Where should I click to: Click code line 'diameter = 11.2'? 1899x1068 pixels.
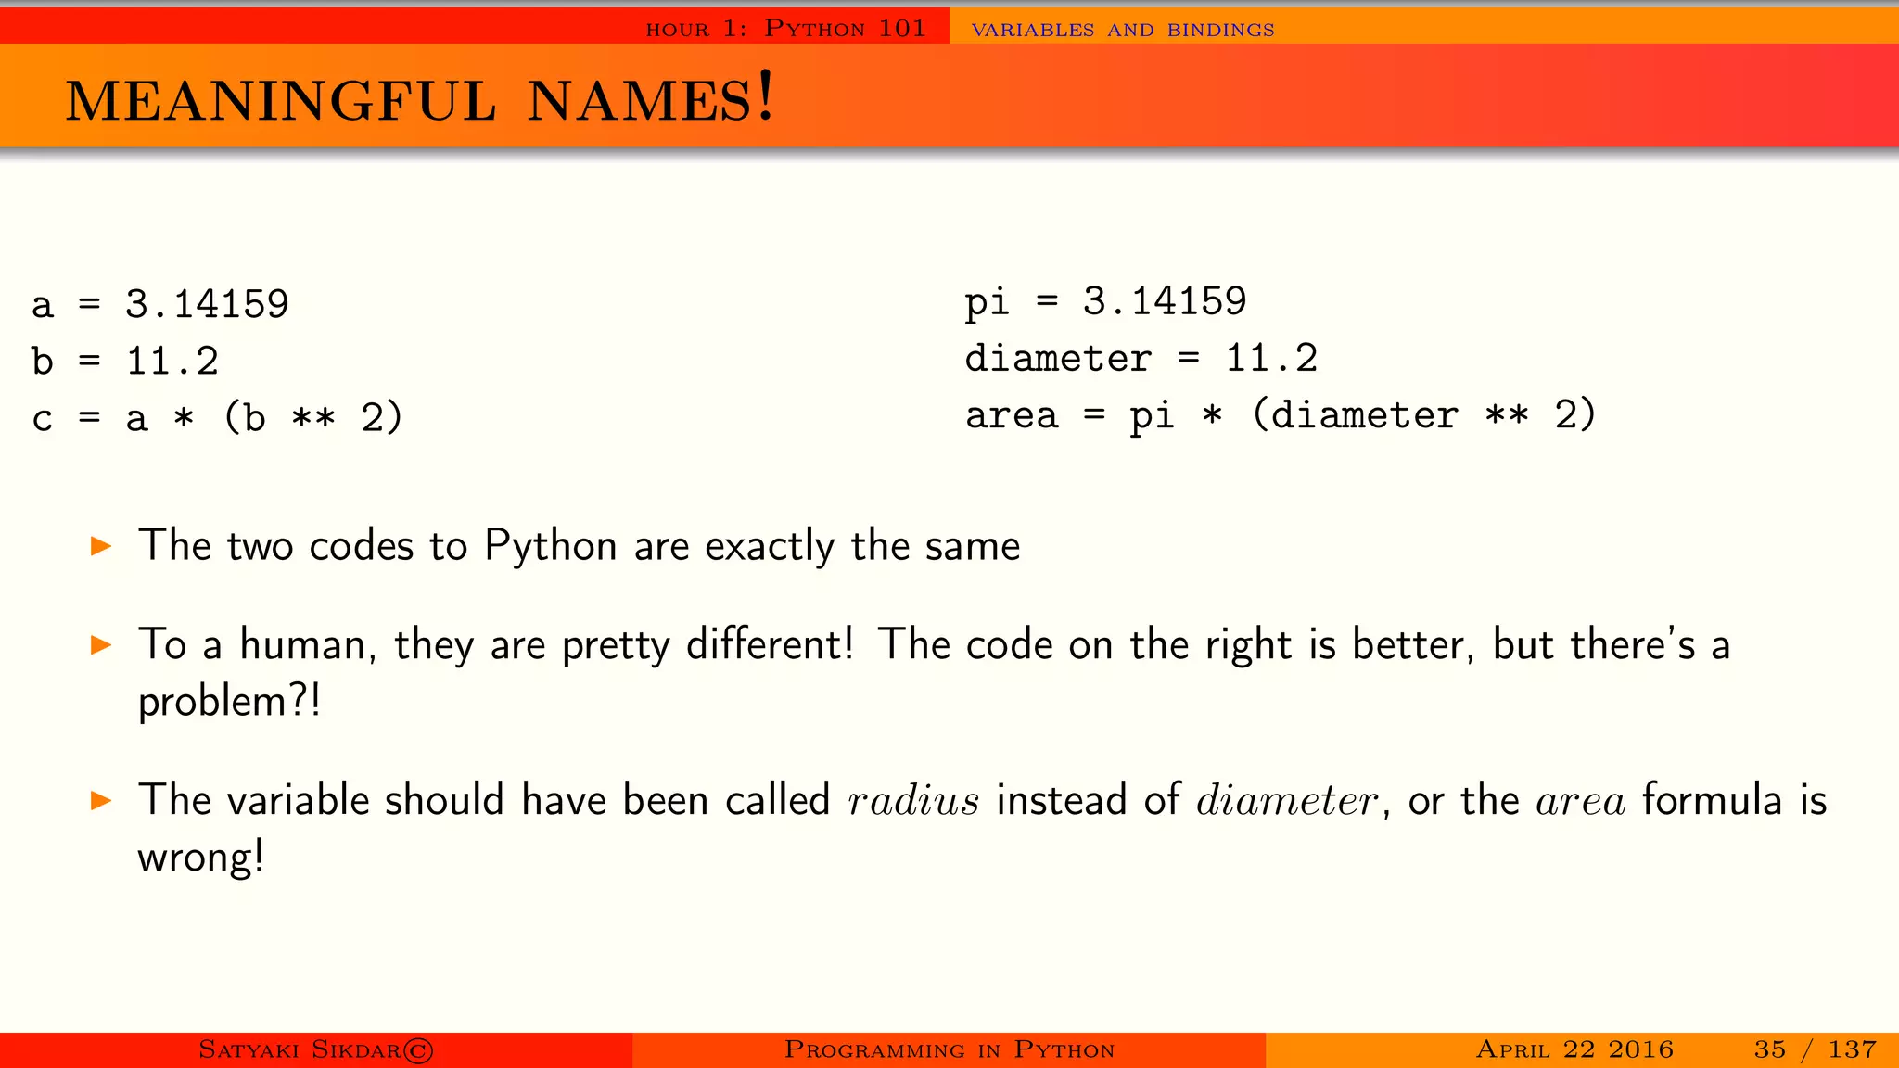(x=1141, y=358)
